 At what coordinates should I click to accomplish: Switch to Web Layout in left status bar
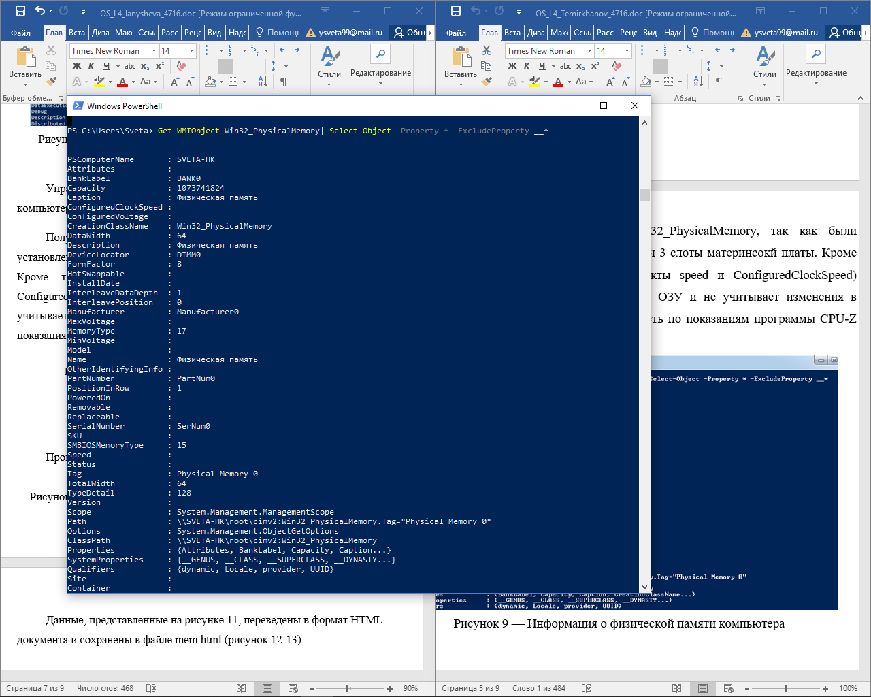click(x=293, y=688)
